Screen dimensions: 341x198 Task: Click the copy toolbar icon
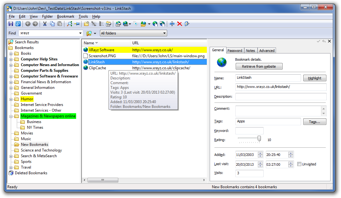(x=52, y=24)
